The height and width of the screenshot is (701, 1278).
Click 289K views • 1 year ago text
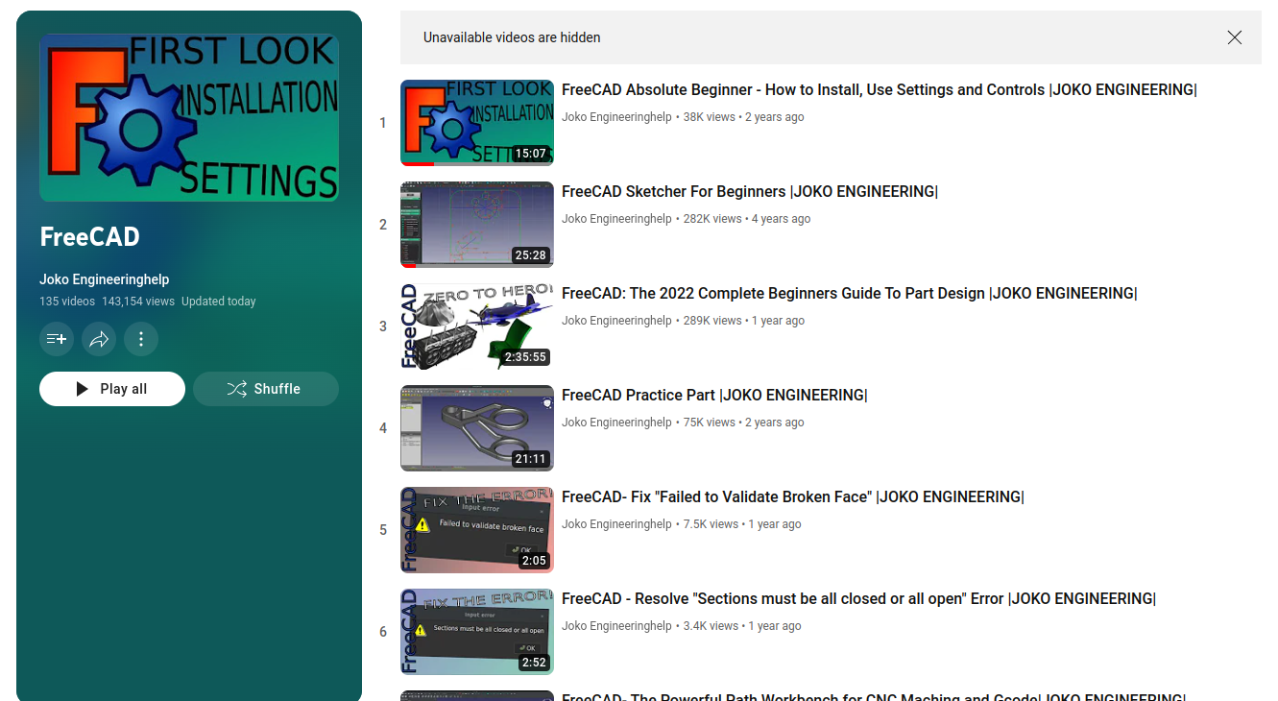point(744,321)
